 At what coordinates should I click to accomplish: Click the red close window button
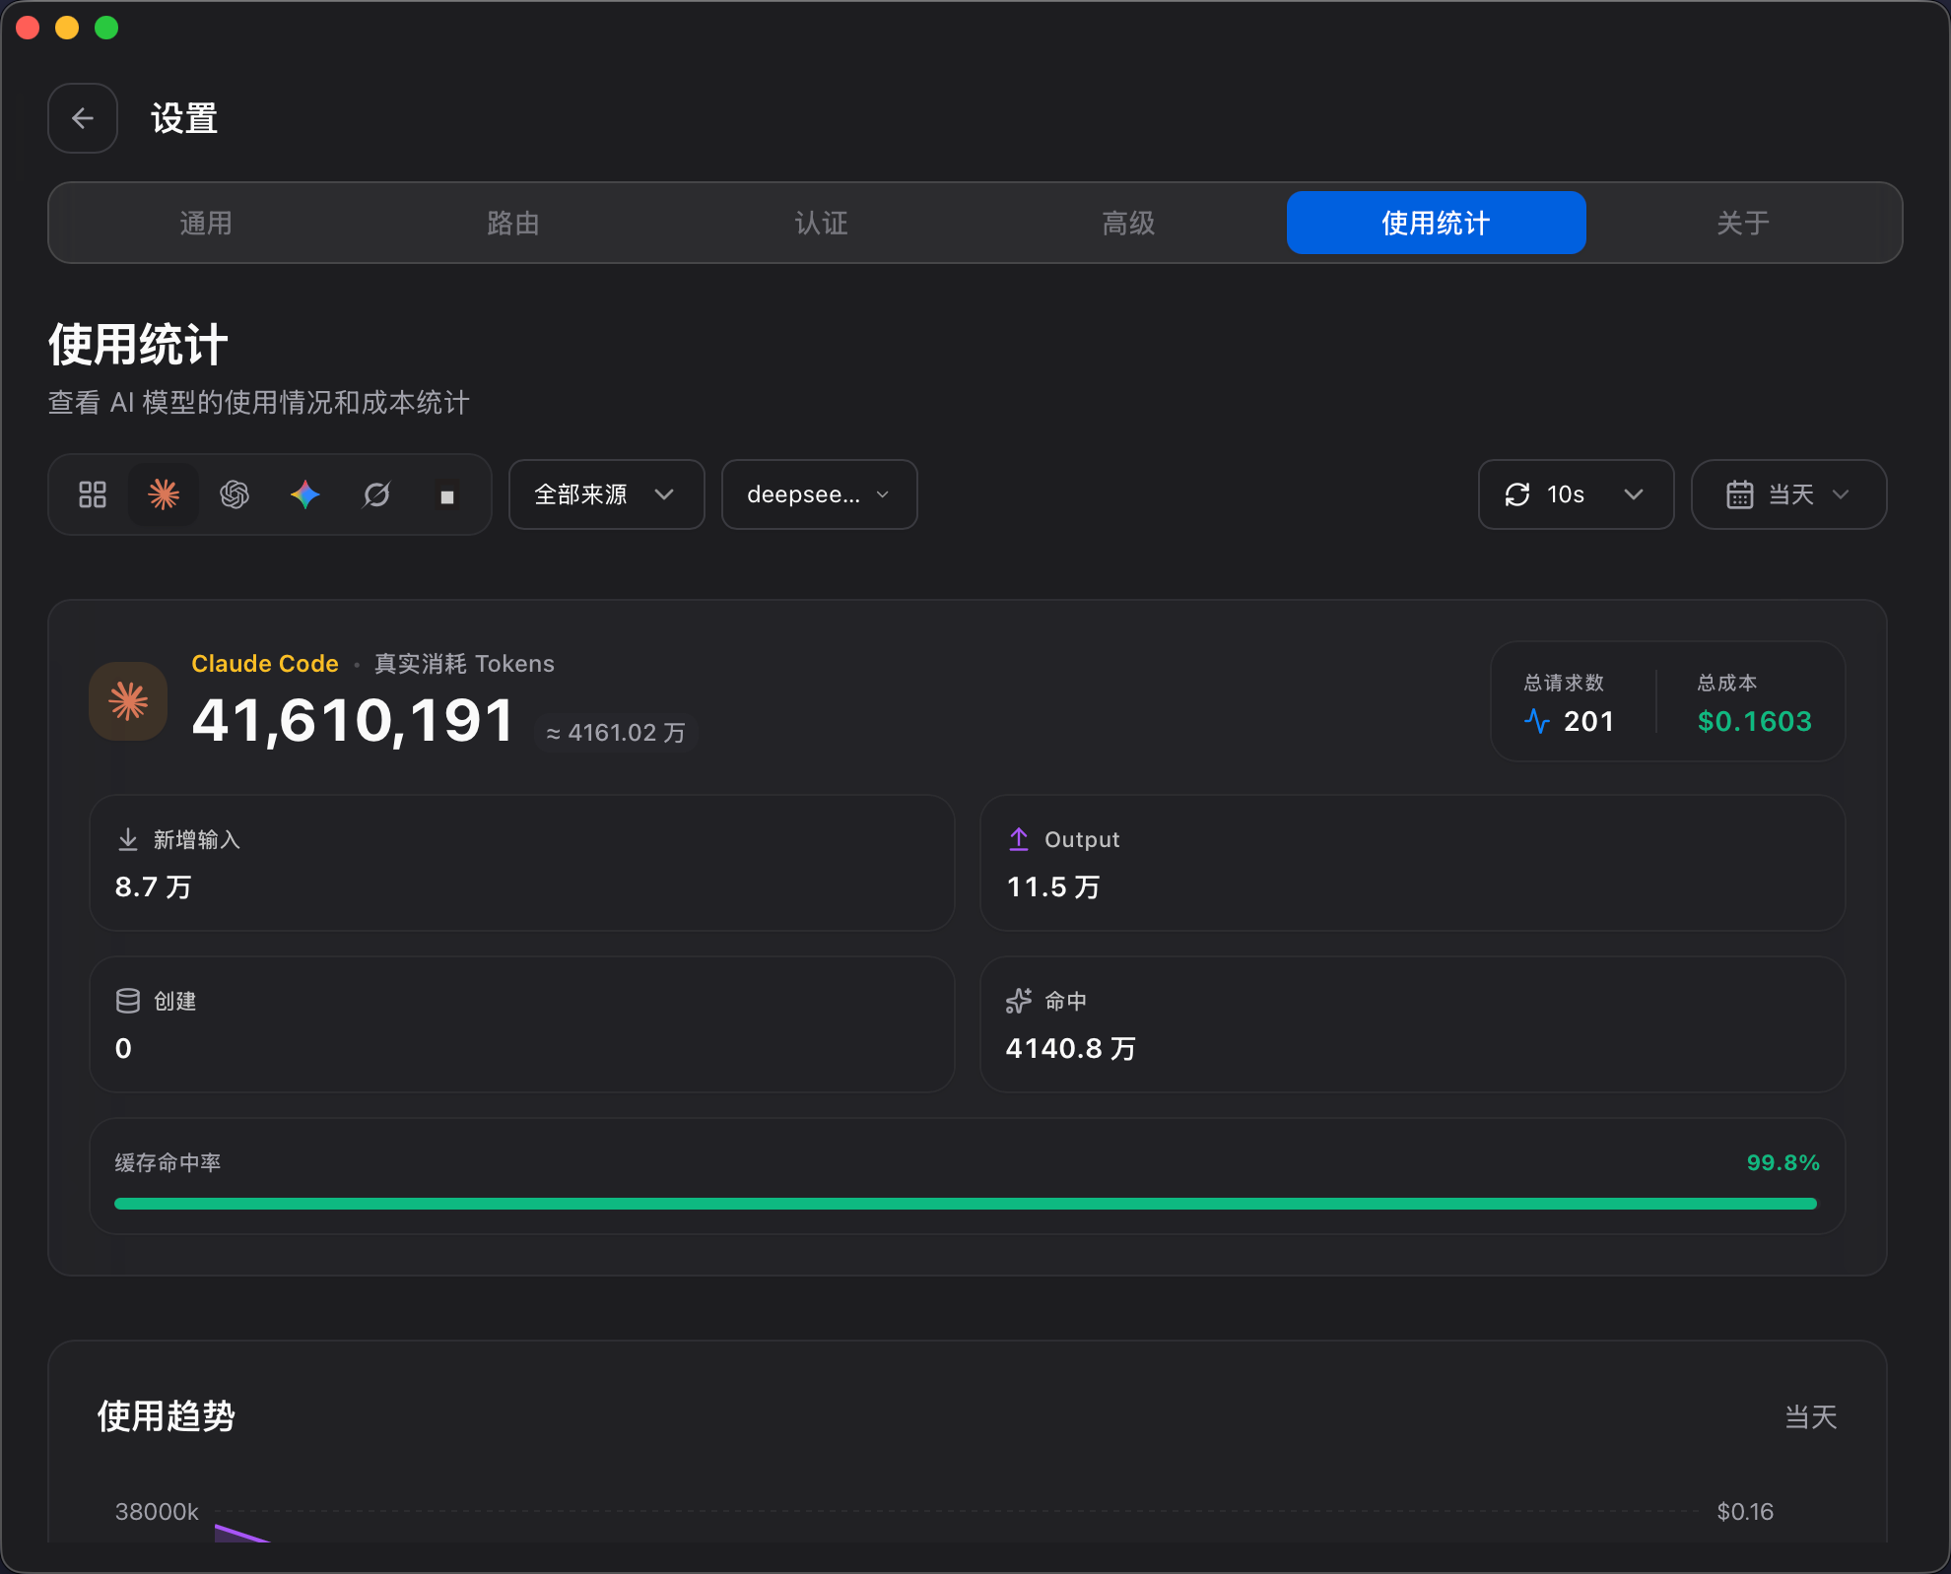(28, 28)
